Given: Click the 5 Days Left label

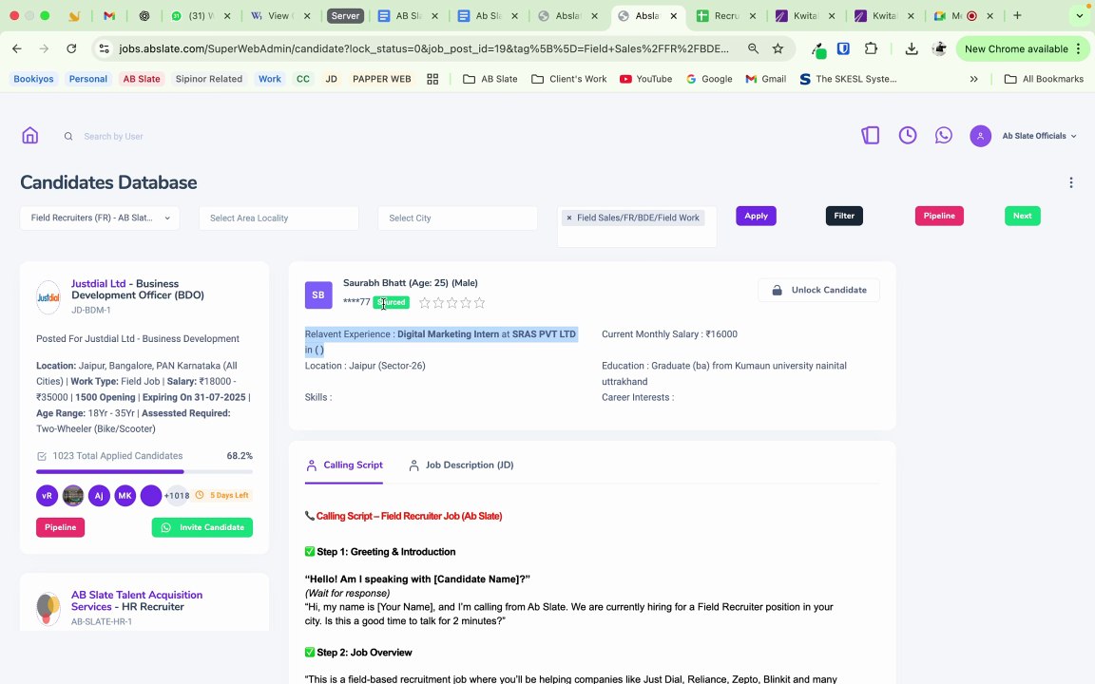Looking at the screenshot, I should tap(222, 495).
